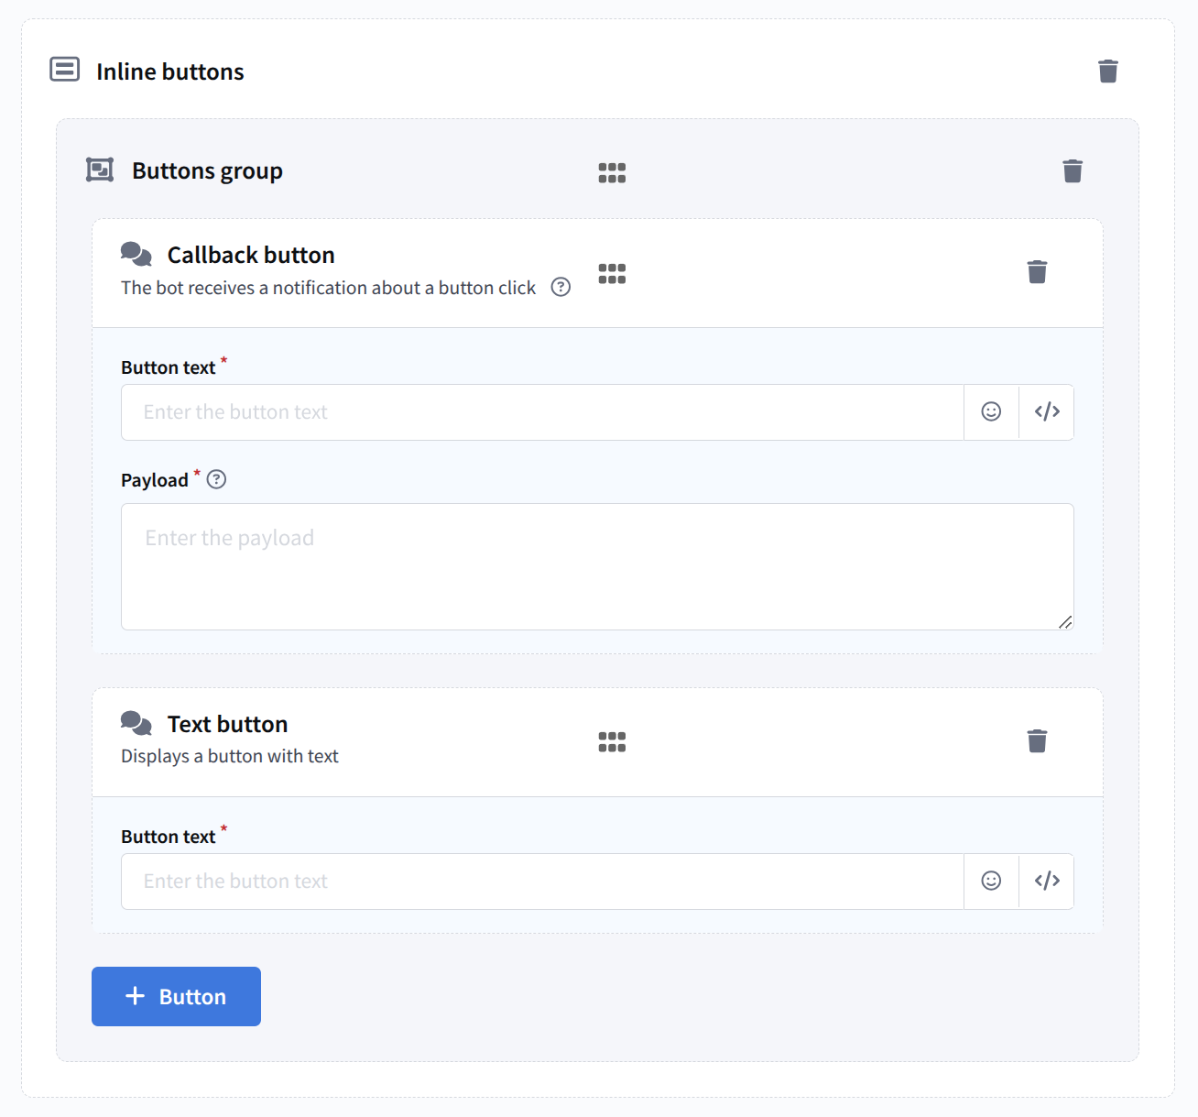
Task: Add a new button with + Button
Action: pos(176,996)
